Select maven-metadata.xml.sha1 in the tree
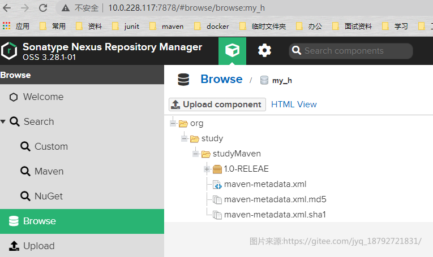 pyautogui.click(x=275, y=215)
